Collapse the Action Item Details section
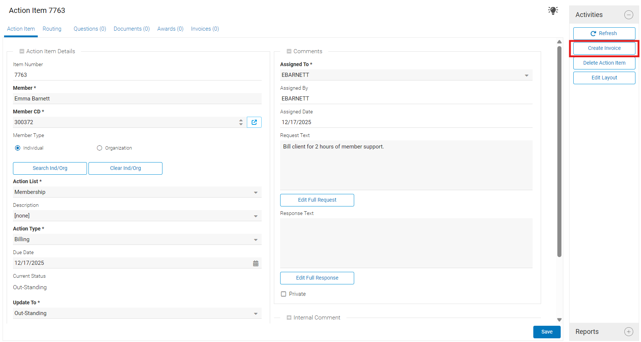Screen dimensions: 641x342 [x=22, y=51]
